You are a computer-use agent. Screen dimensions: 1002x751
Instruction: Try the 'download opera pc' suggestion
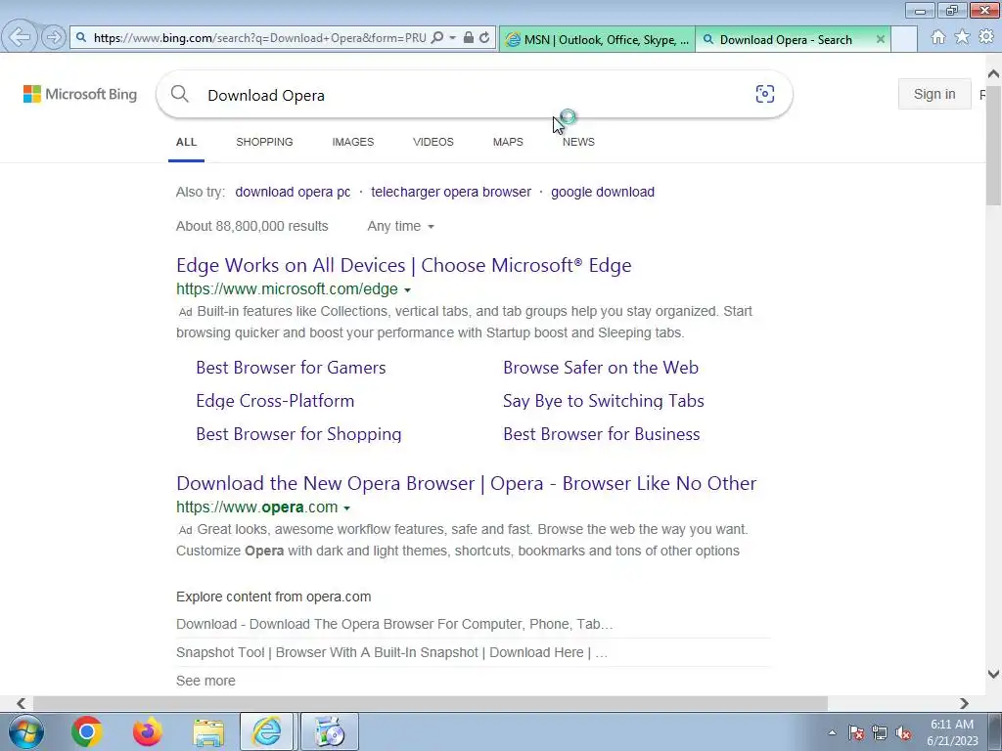point(293,192)
